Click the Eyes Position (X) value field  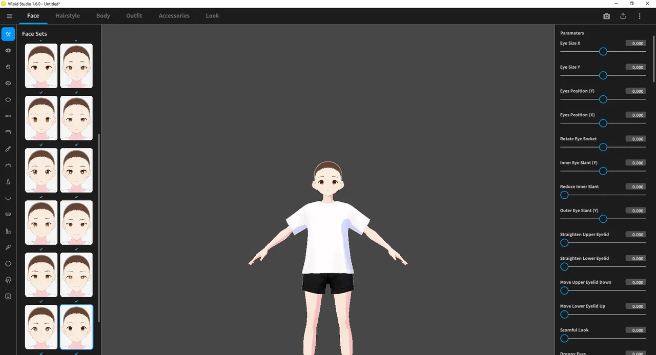pyautogui.click(x=635, y=115)
